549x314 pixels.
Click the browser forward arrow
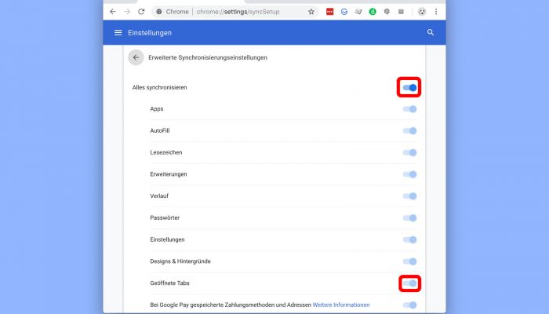(x=127, y=12)
